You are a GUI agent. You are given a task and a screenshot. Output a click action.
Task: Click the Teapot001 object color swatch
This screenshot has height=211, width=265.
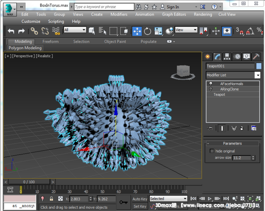pyautogui.click(x=259, y=66)
